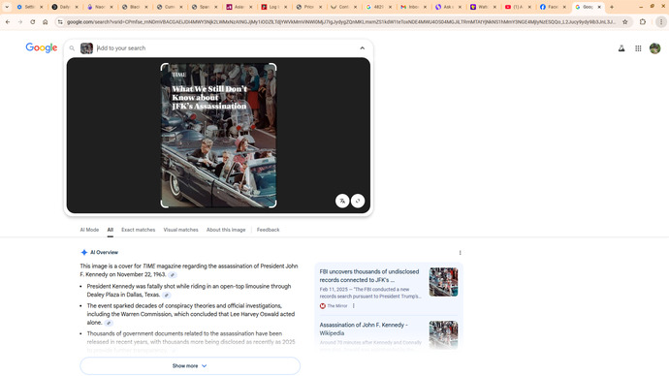Click the translate text icon on image

coord(342,201)
